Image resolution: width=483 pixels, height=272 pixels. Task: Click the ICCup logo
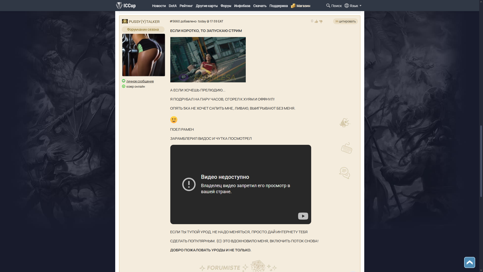pyautogui.click(x=126, y=6)
